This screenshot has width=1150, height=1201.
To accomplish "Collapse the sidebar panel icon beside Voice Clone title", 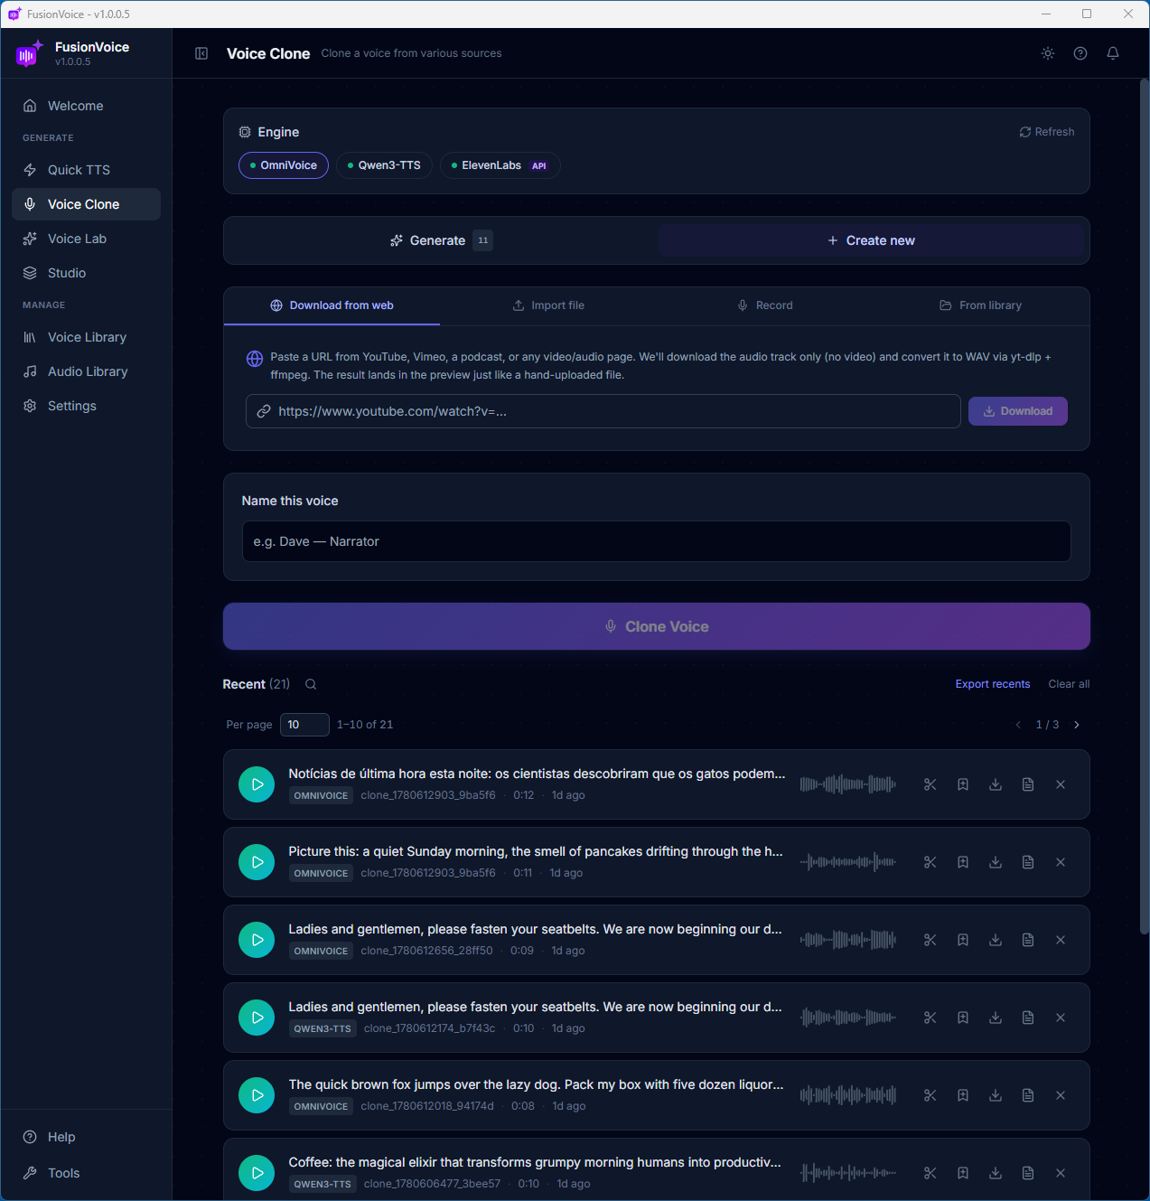I will (201, 53).
